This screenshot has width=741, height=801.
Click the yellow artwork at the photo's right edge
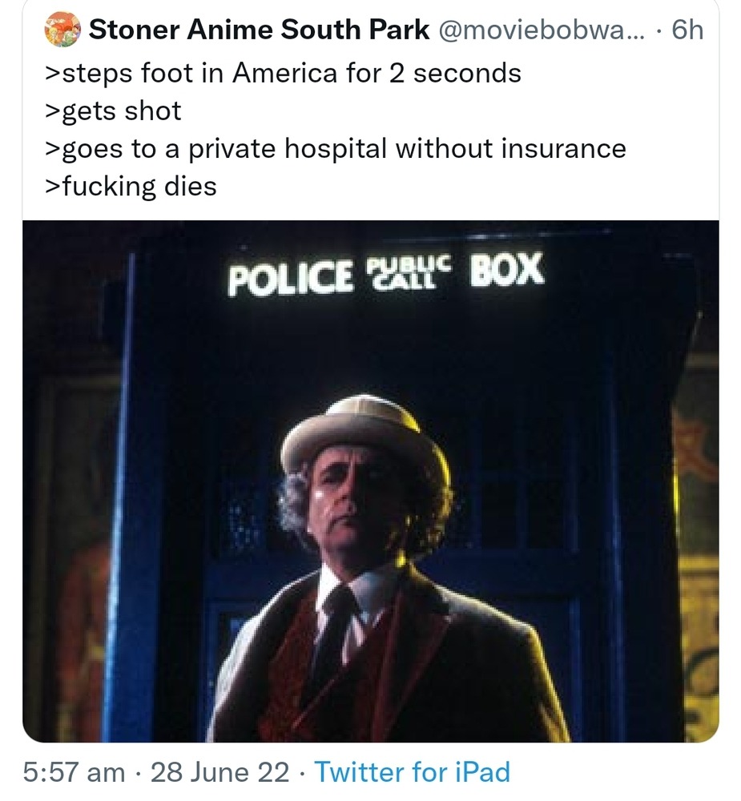click(695, 561)
